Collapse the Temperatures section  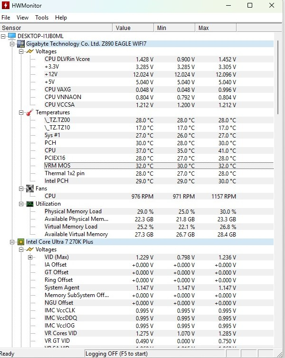(x=21, y=112)
